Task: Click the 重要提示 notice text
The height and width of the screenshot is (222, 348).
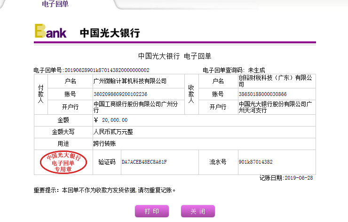Action: pos(104,190)
